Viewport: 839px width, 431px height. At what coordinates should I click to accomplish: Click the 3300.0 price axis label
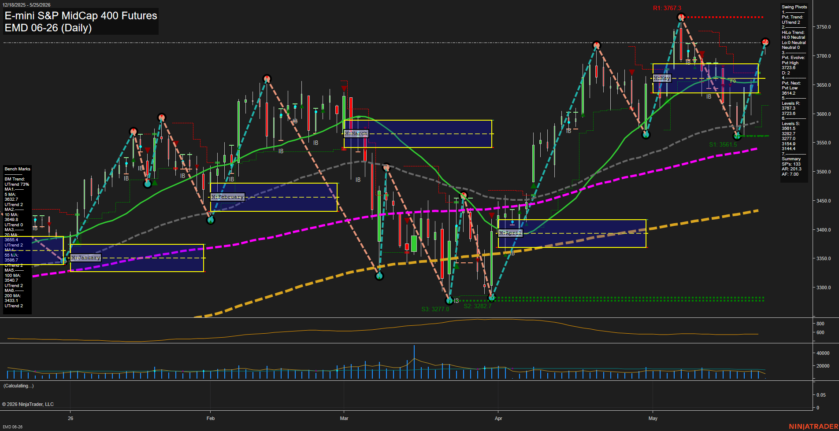(x=824, y=288)
